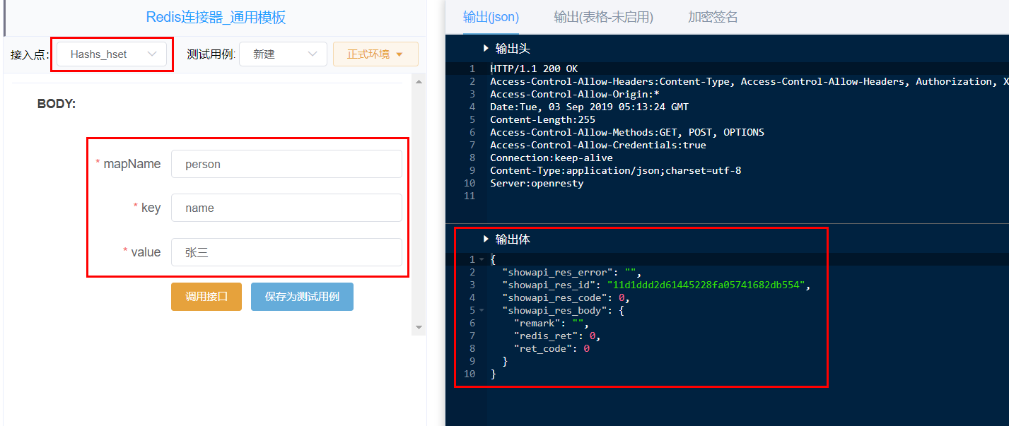Click the Content-Length:255 line
Screen dimensions: 1009x426
pyautogui.click(x=542, y=119)
